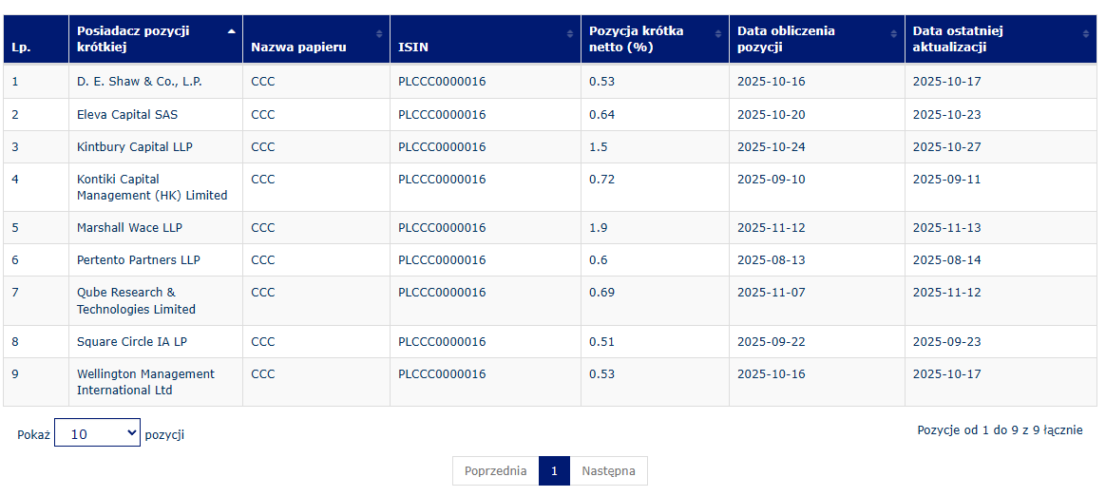Click calculation date 2025-09-10
This screenshot has height=496, width=1106.
tap(771, 180)
